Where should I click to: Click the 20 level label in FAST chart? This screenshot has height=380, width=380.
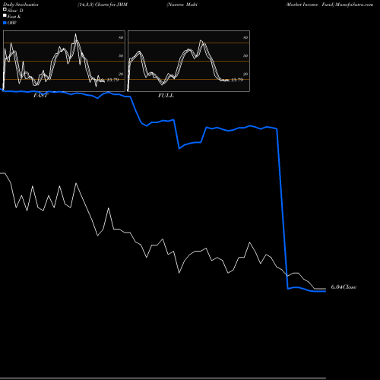pyautogui.click(x=121, y=74)
